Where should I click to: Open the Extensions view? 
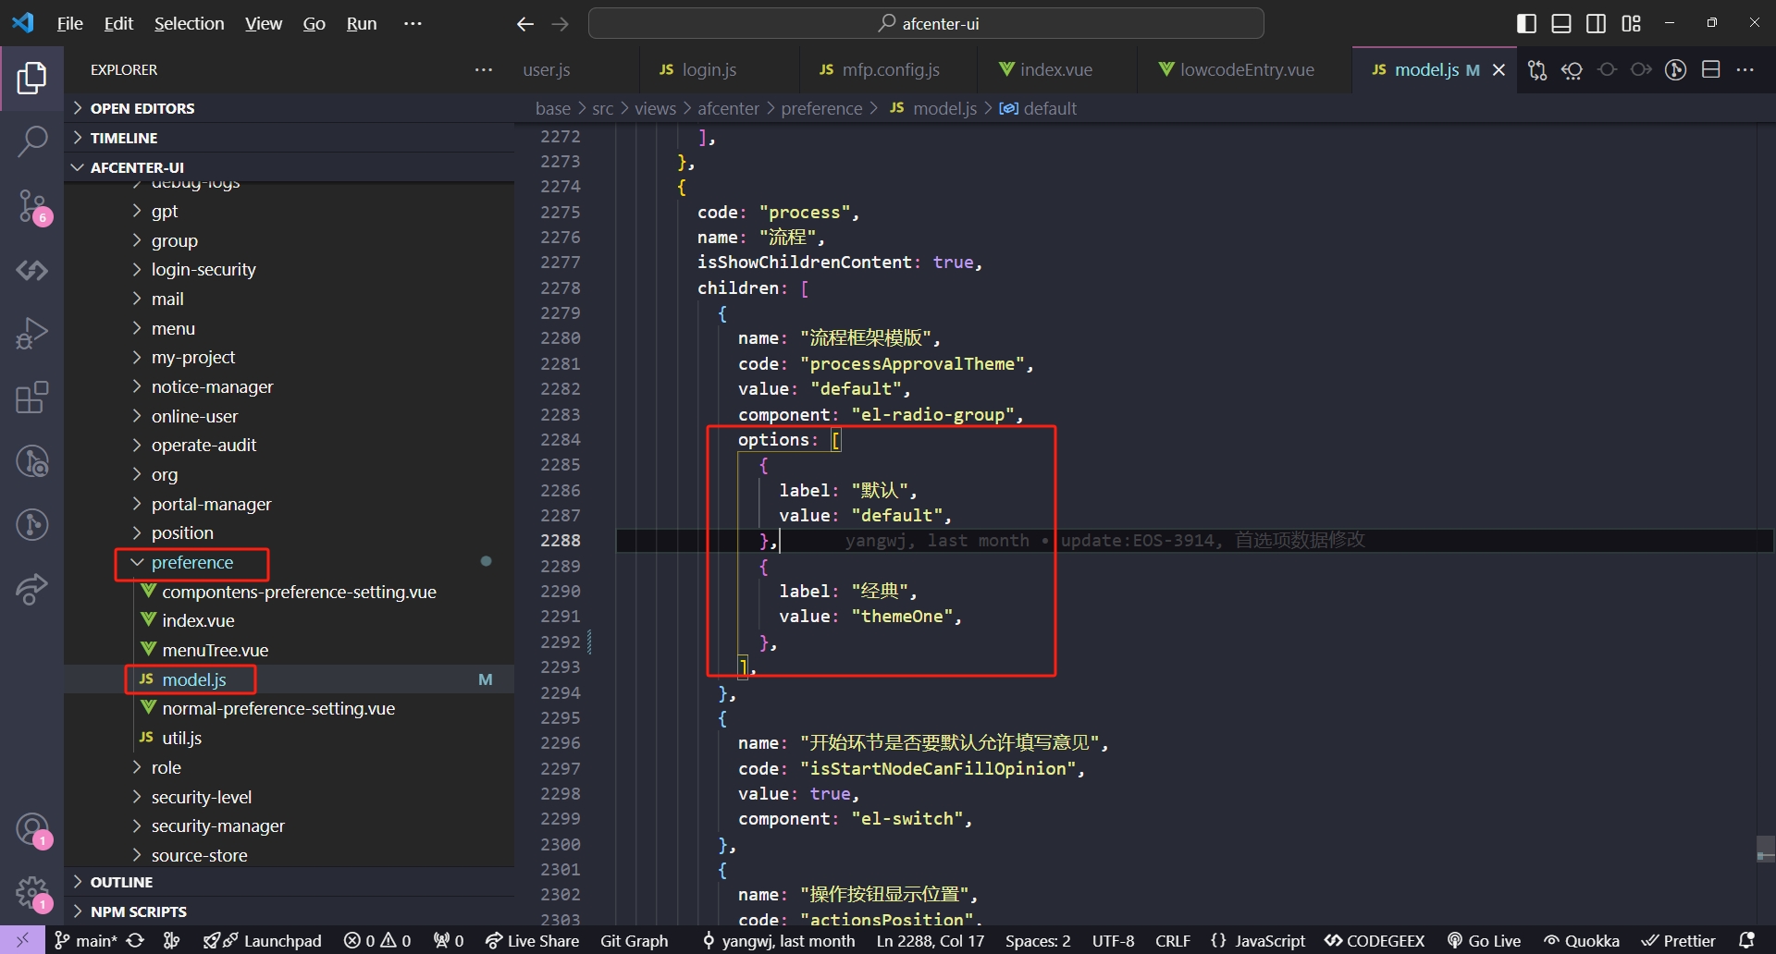[31, 397]
